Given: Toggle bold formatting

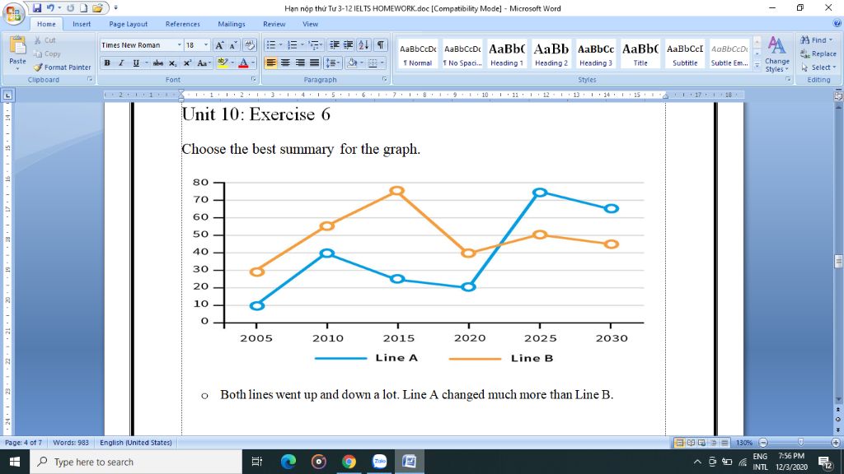Looking at the screenshot, I should (x=107, y=63).
